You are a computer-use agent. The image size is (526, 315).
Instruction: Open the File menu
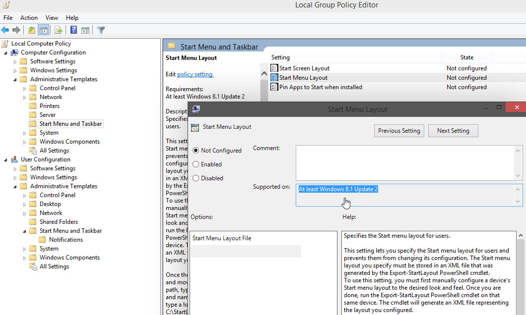(x=8, y=18)
